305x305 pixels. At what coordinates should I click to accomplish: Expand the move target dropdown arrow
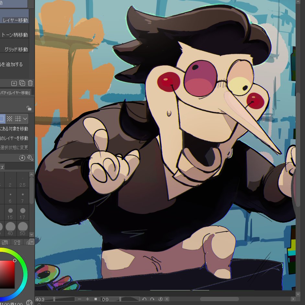click(x=25, y=119)
